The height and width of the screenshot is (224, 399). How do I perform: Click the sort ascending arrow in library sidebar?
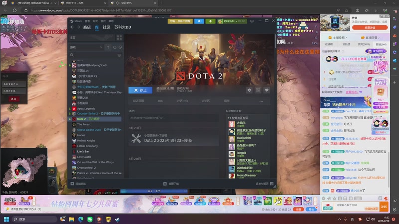tap(108, 47)
